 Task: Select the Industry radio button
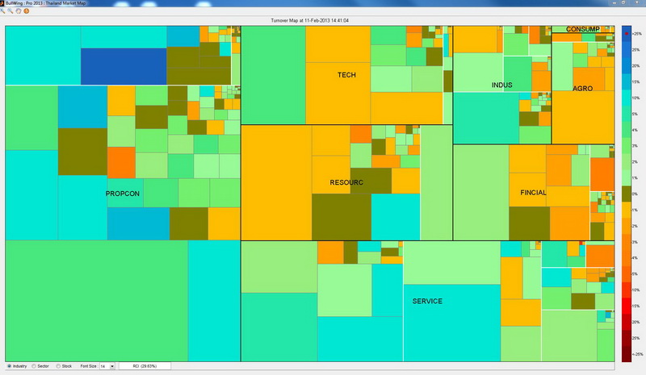(9, 366)
